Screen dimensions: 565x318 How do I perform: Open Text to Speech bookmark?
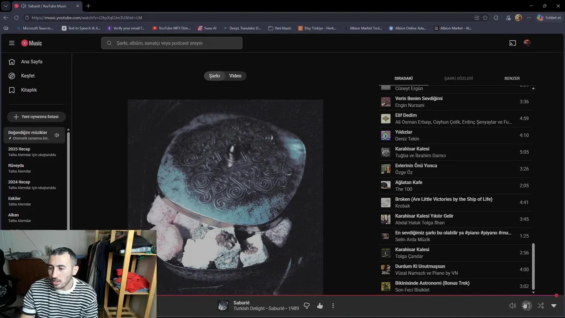click(81, 28)
